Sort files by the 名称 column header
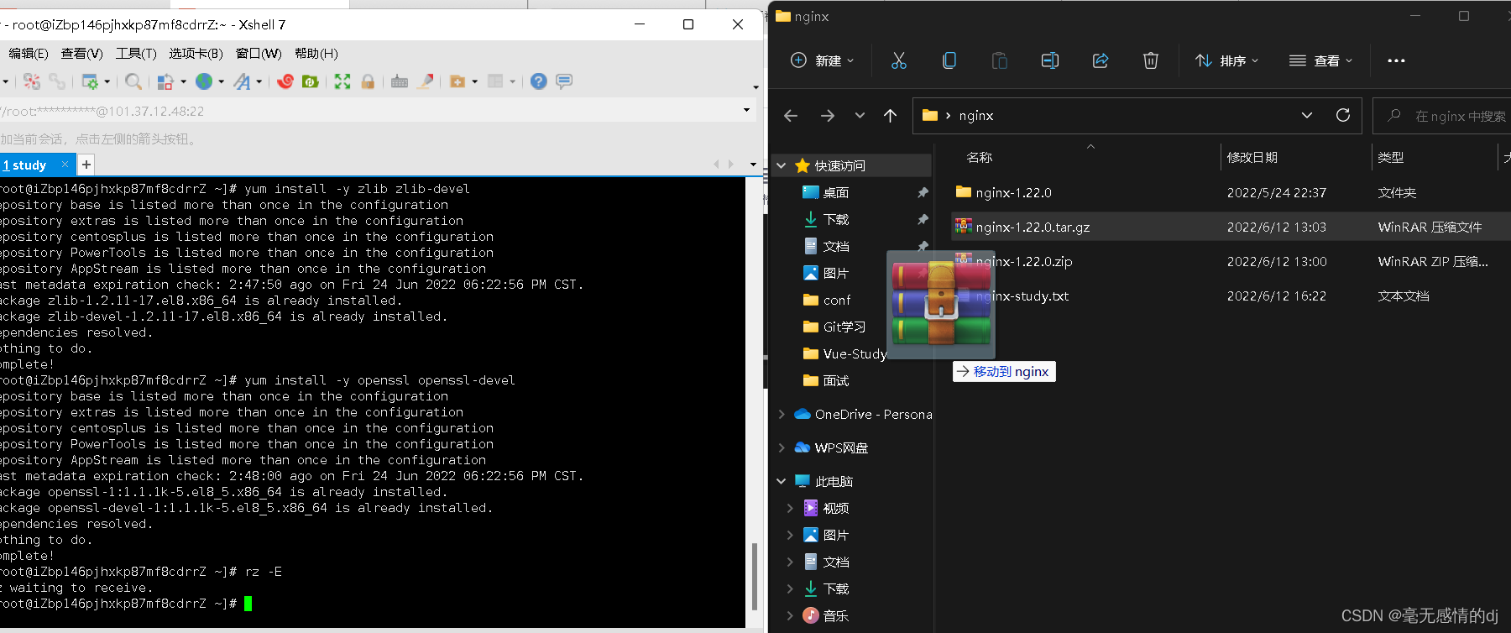The image size is (1511, 633). [980, 157]
